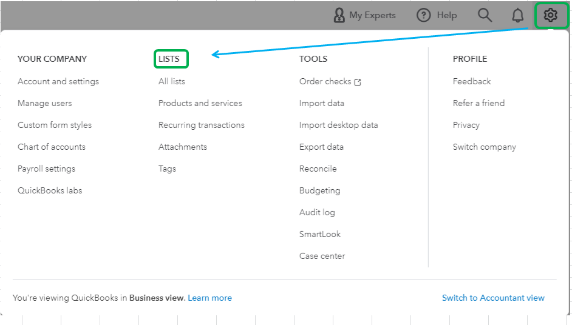Open the notifications bell

click(x=517, y=15)
